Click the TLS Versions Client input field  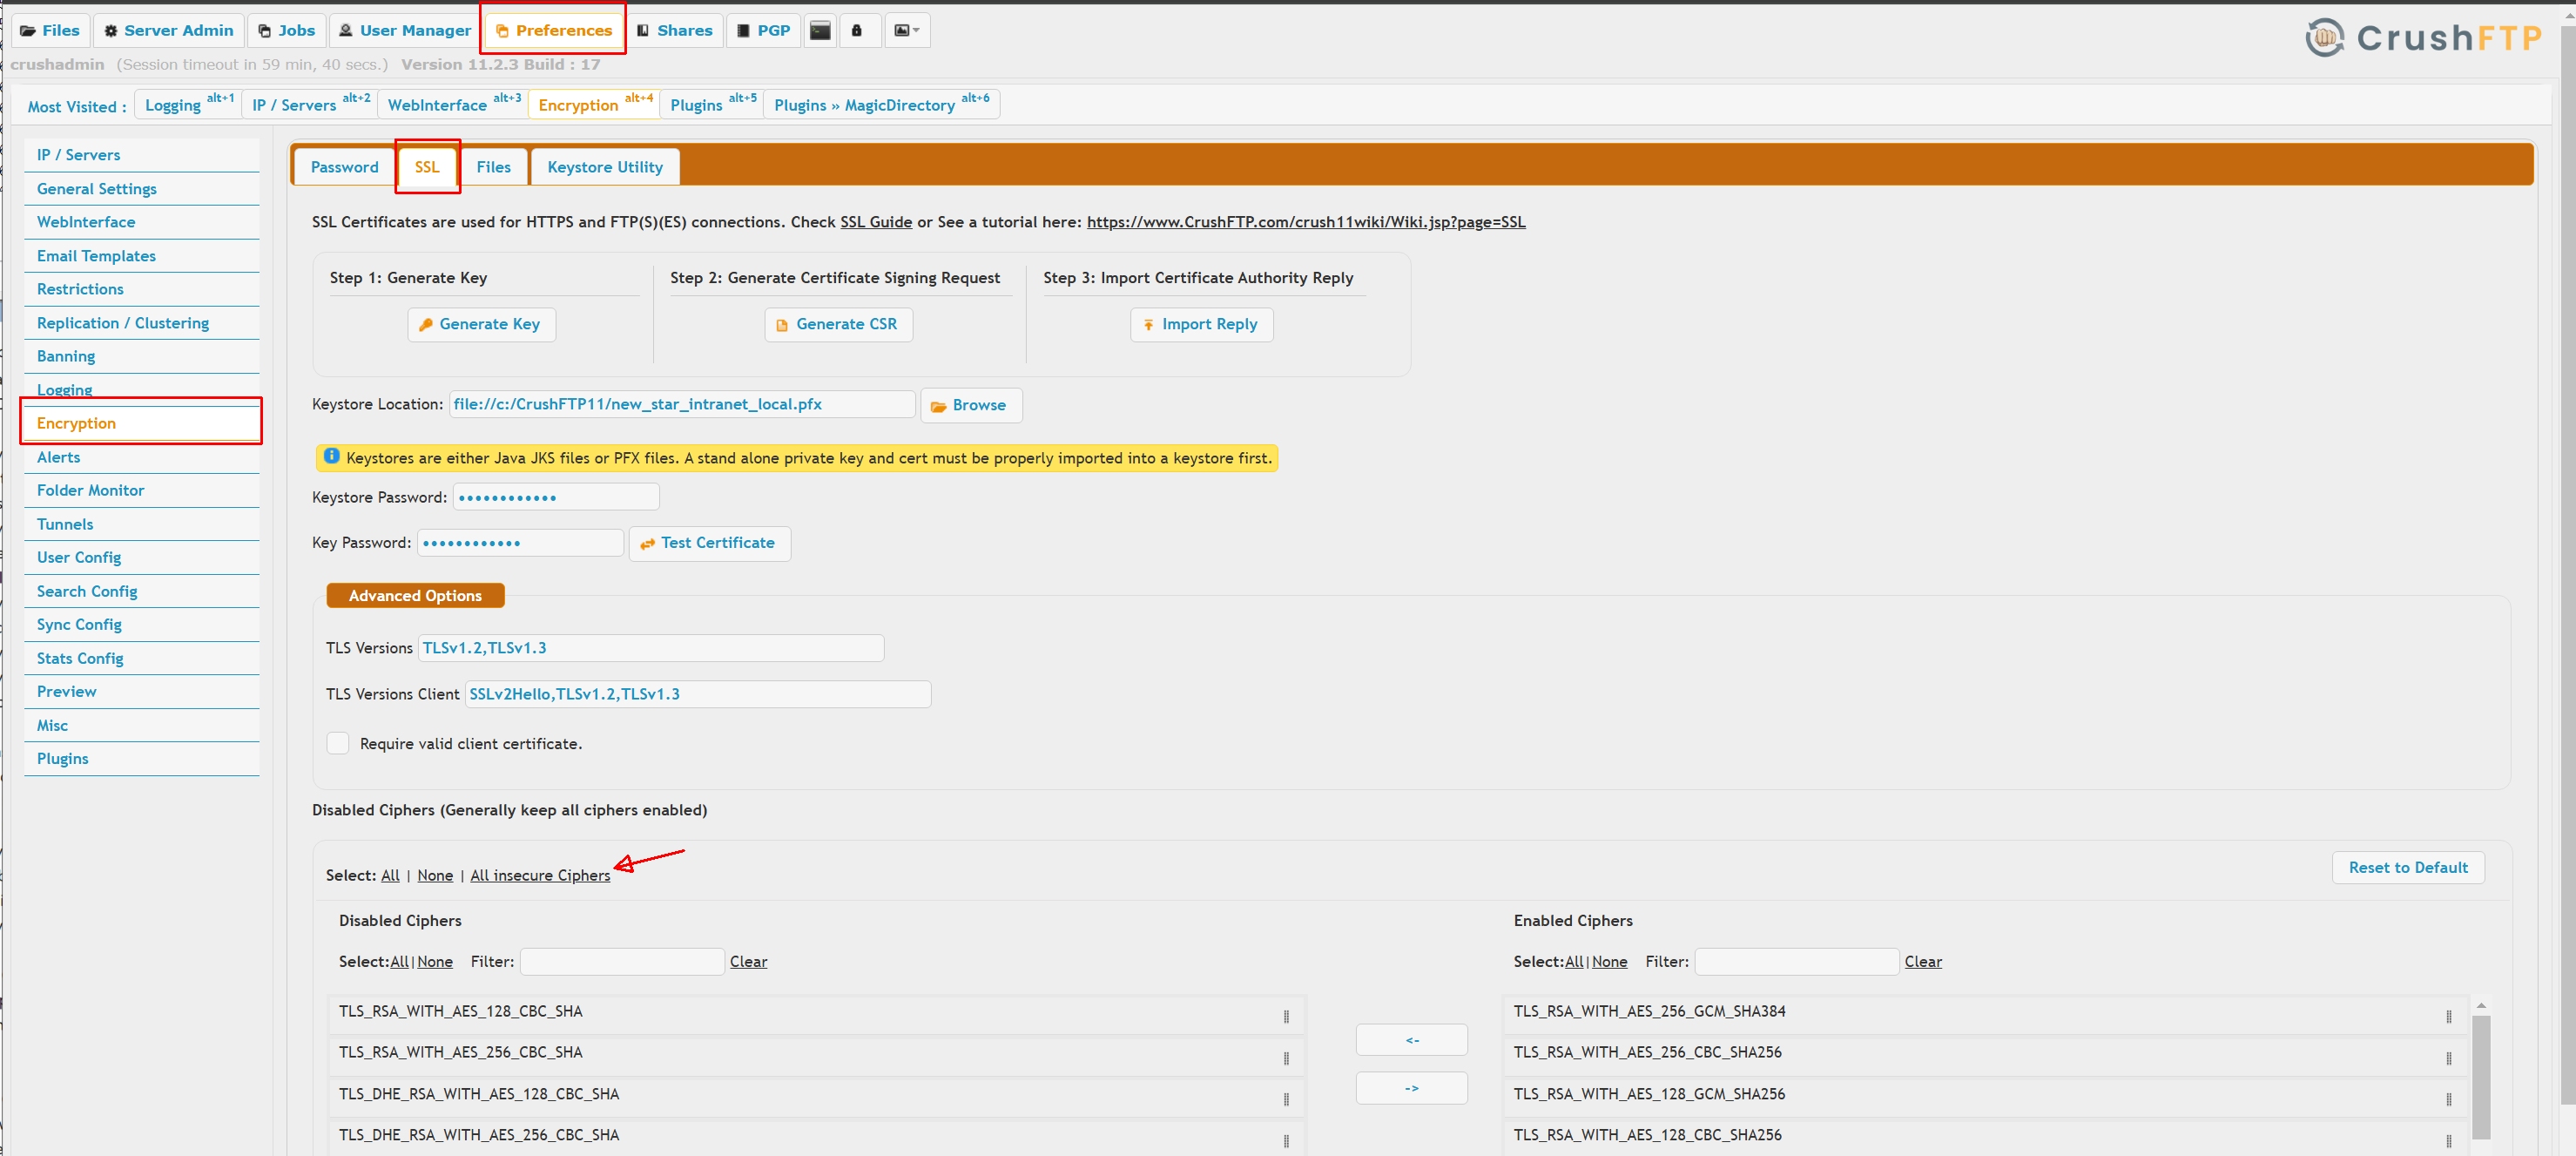[x=697, y=694]
